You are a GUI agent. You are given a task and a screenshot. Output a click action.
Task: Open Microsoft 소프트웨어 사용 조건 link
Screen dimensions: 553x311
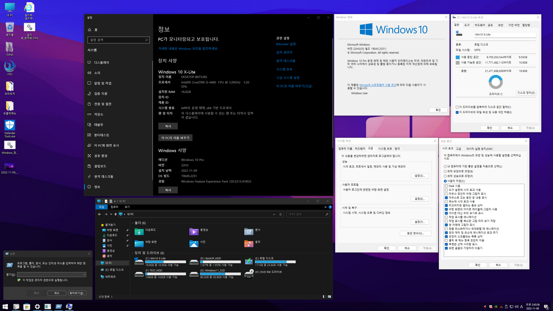tap(378, 85)
